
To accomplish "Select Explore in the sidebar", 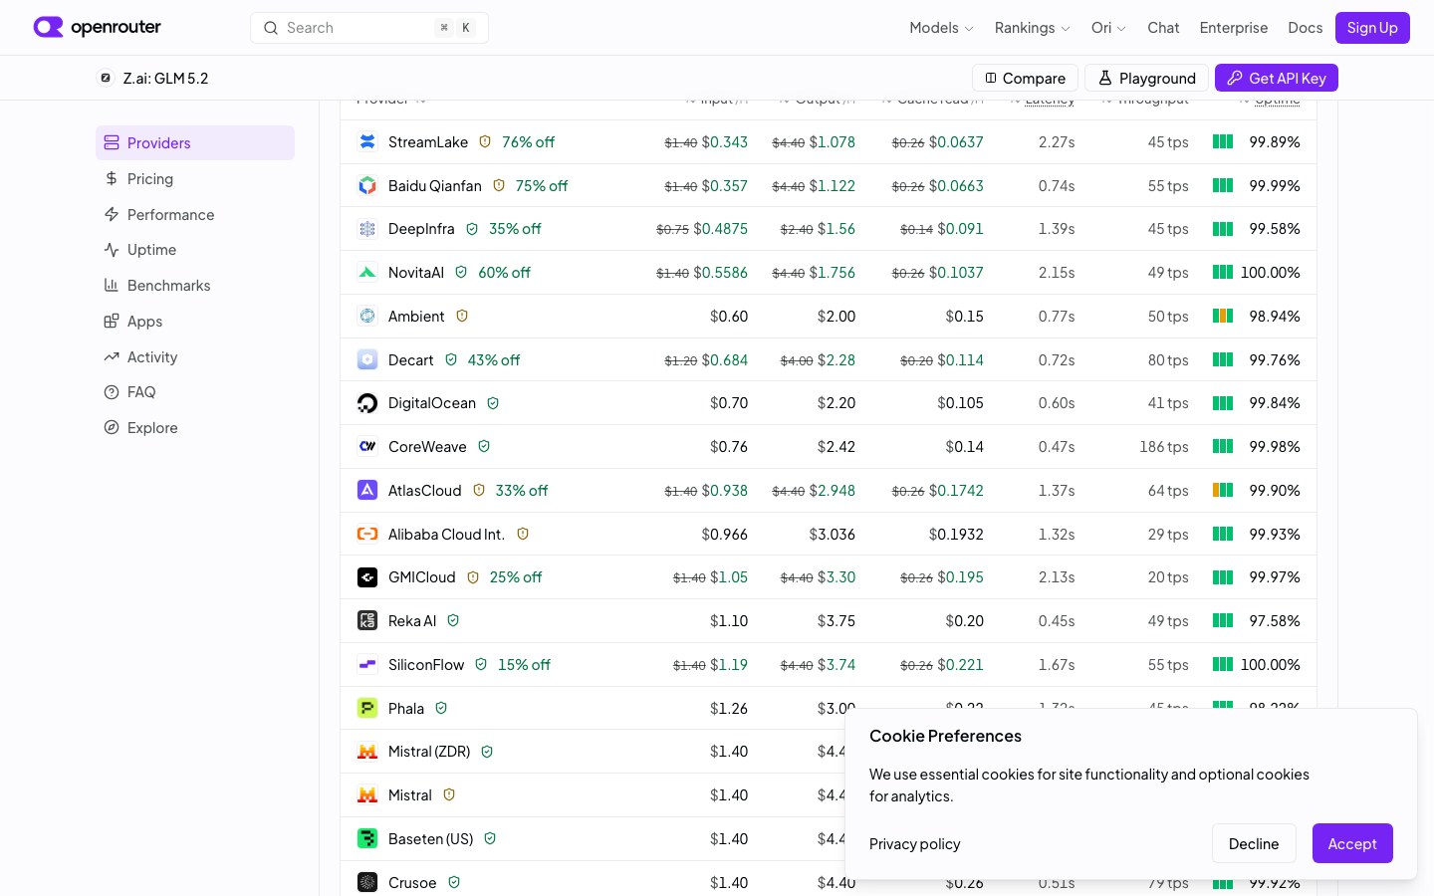I will (x=195, y=428).
